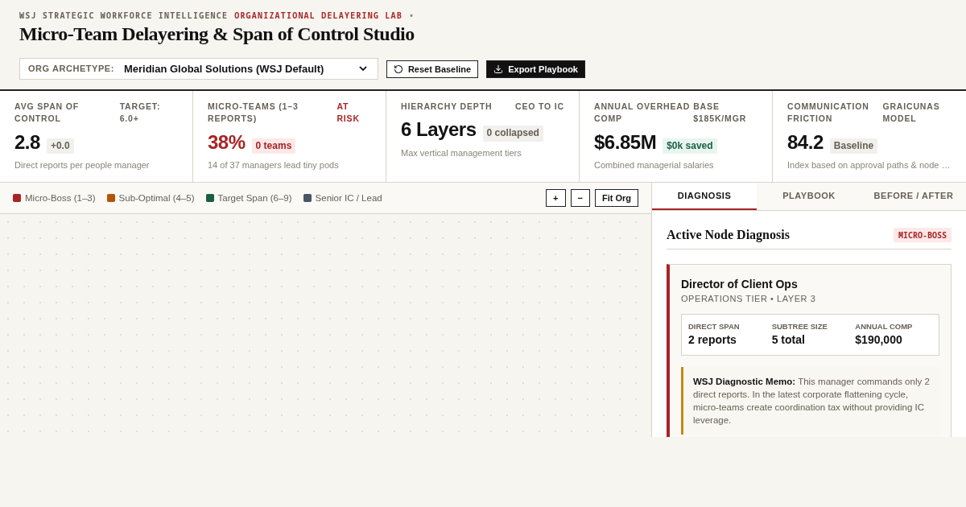This screenshot has width=966, height=507.
Task: Switch to the Playbook tab
Action: [809, 196]
